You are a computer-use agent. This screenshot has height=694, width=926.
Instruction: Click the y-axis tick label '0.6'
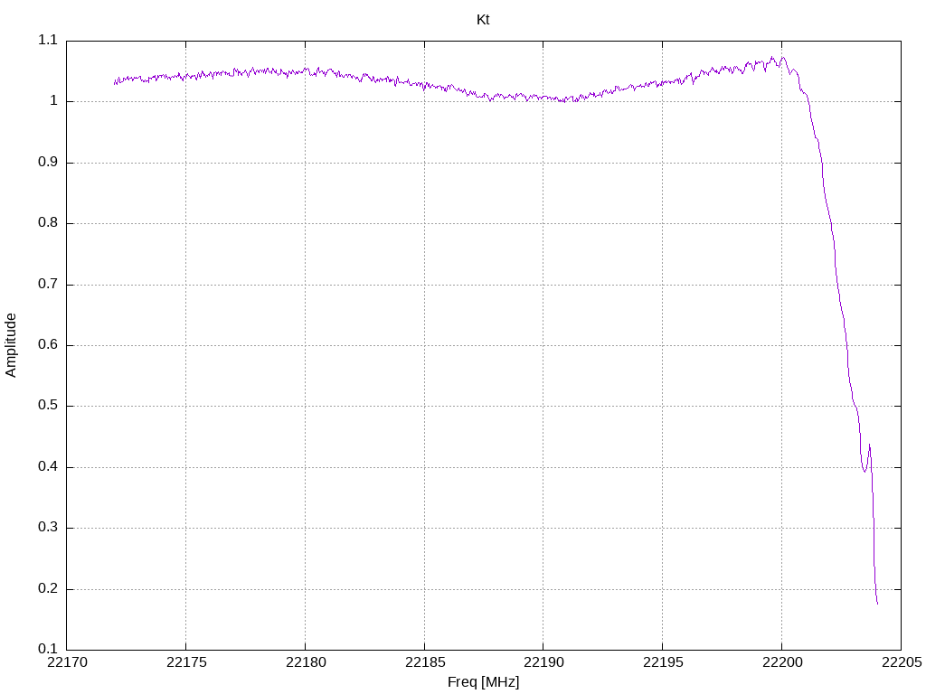[48, 344]
